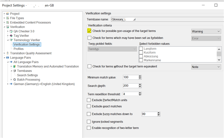The image size is (224, 138).
Task: Click the Embedded Content Processors icon
Action: (x=7, y=22)
